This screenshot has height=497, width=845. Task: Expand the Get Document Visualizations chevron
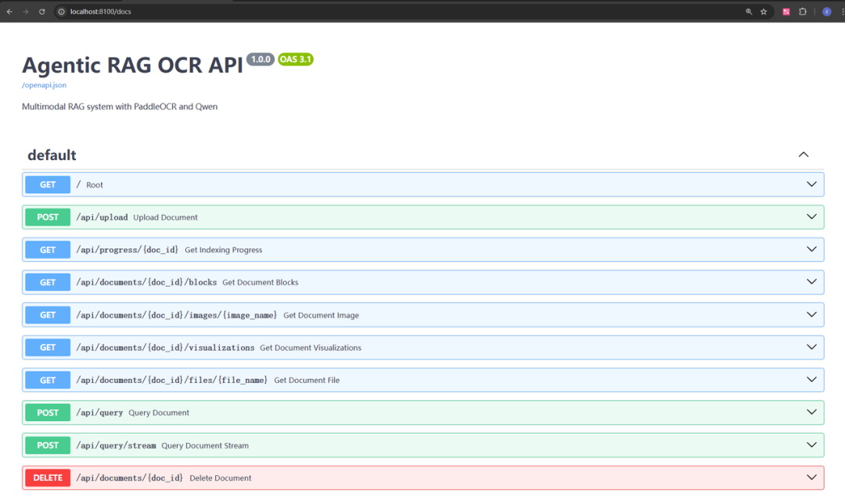[811, 347]
